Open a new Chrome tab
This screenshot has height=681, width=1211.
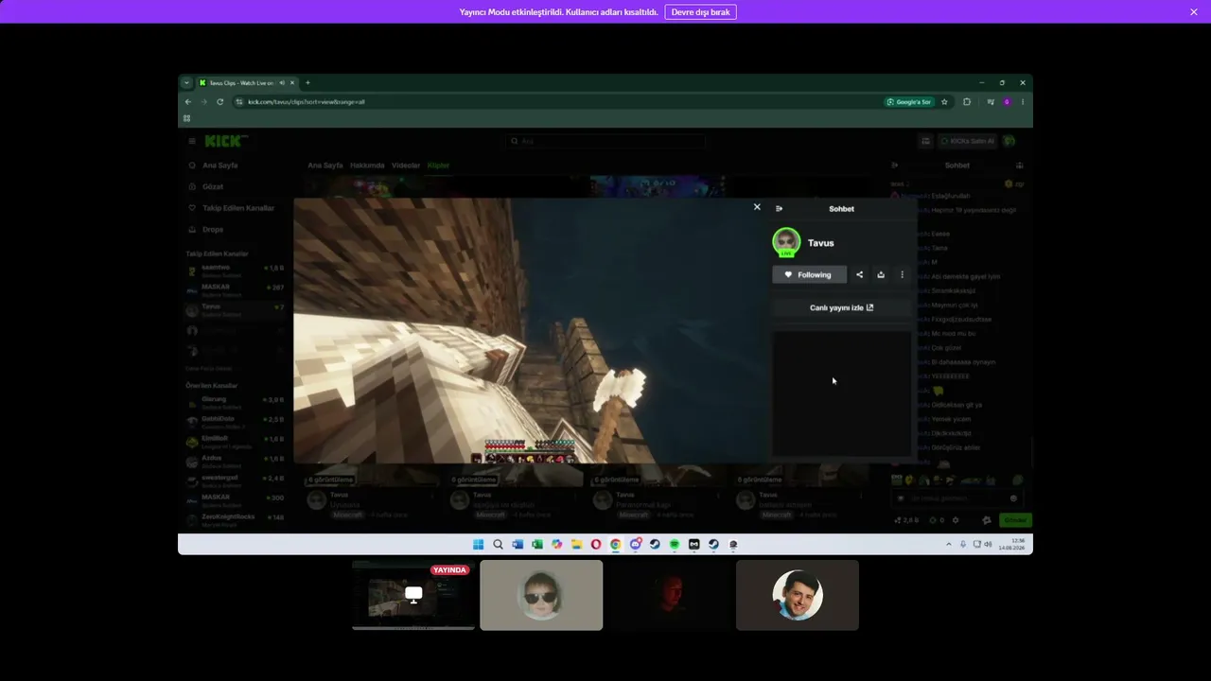307,83
